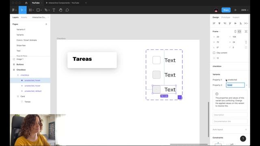Open Shape tools dropdown arrow
The width and height of the screenshot is (260, 146).
pyautogui.click(x=41, y=10)
